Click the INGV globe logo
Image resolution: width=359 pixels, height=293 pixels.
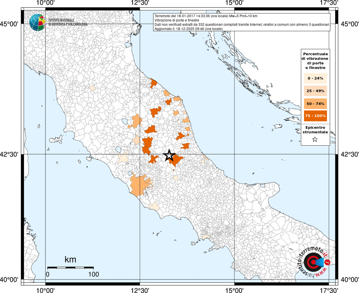pyautogui.click(x=38, y=22)
